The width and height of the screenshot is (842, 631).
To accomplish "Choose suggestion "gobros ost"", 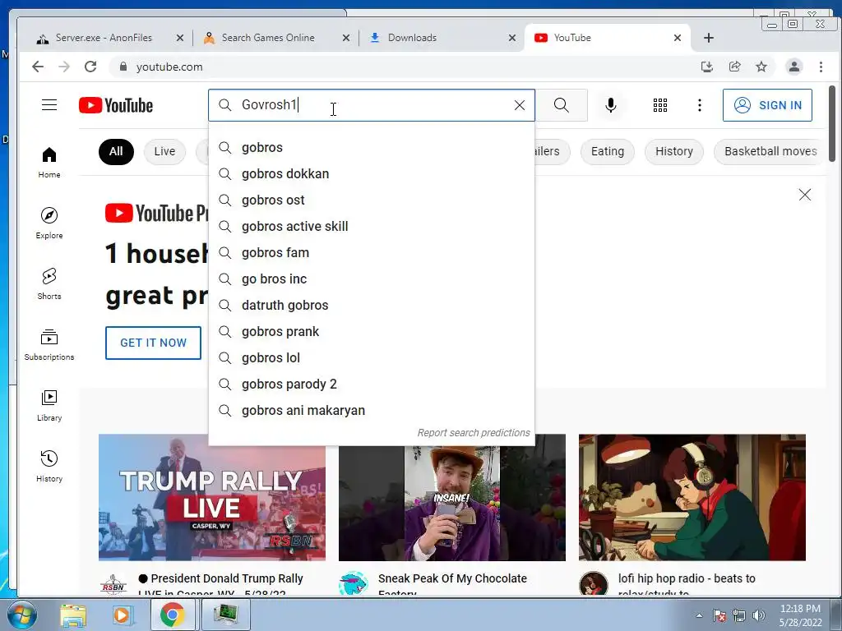I will click(372, 200).
